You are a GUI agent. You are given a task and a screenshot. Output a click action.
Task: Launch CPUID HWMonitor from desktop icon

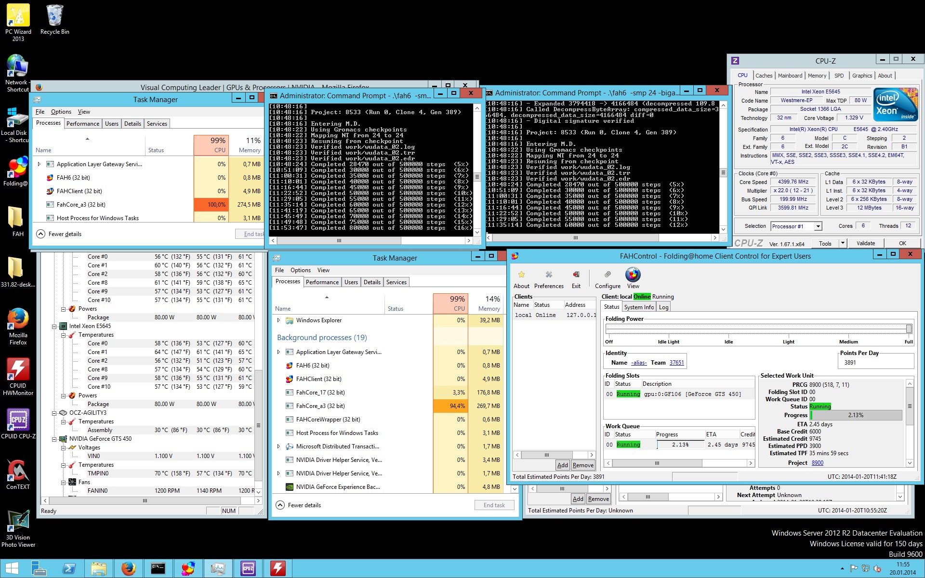[18, 377]
